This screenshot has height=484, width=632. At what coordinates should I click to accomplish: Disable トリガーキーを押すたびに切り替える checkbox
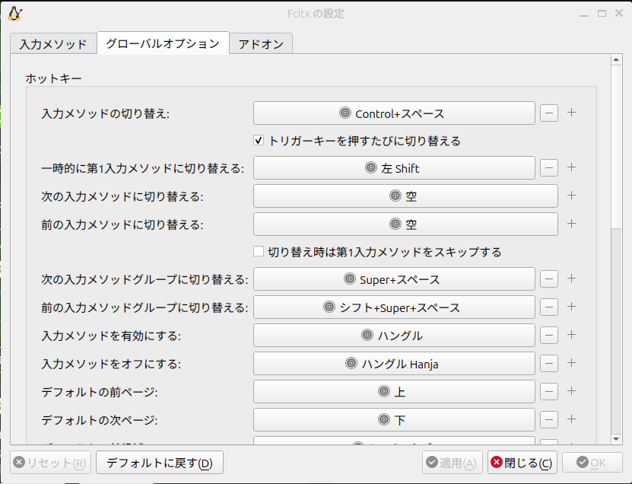coord(260,140)
